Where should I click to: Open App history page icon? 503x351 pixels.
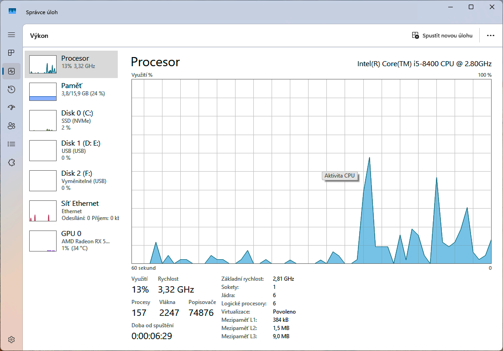(11, 89)
